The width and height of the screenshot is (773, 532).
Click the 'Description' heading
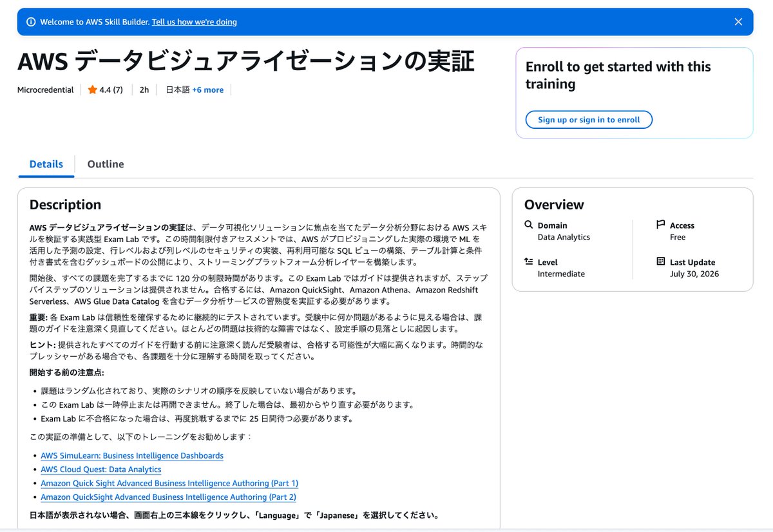65,205
